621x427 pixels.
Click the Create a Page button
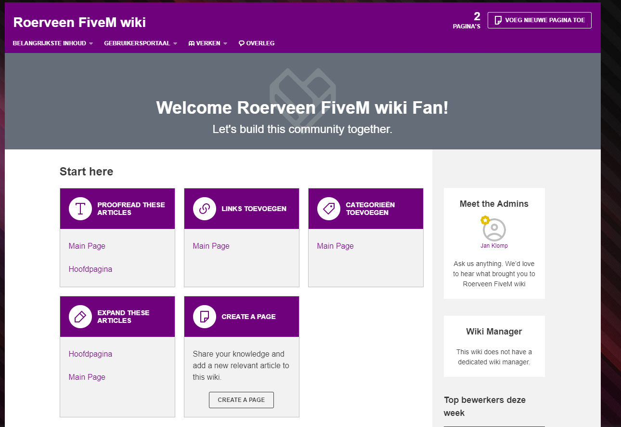241,400
